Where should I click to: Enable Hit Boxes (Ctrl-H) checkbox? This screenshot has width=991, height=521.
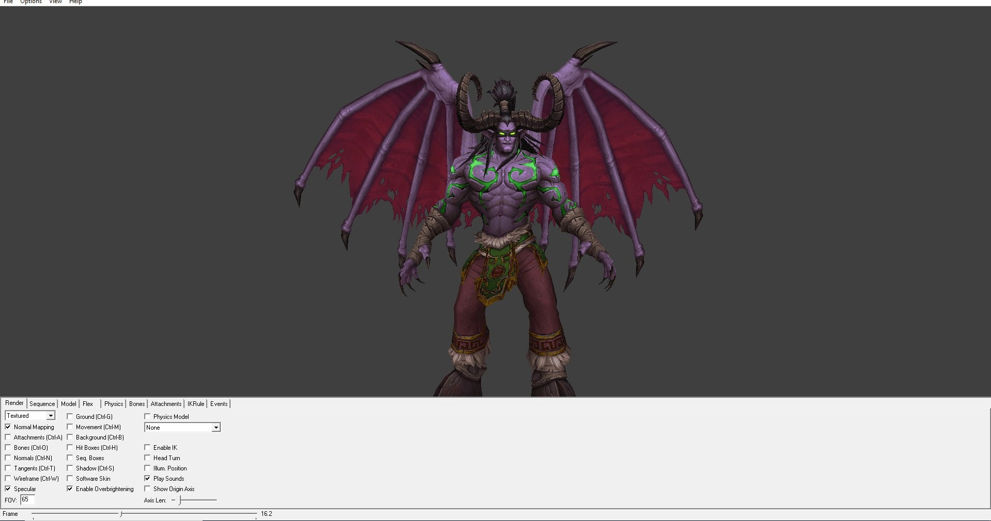(x=70, y=447)
